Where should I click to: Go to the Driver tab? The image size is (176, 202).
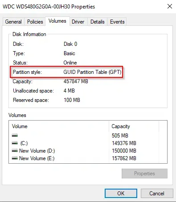coord(78,22)
